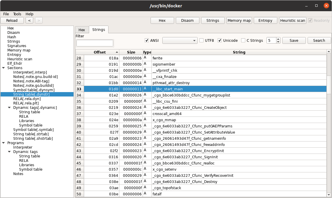Image resolution: width=332 pixels, height=198 pixels.
Task: Open the File menu
Action: (x=6, y=14)
